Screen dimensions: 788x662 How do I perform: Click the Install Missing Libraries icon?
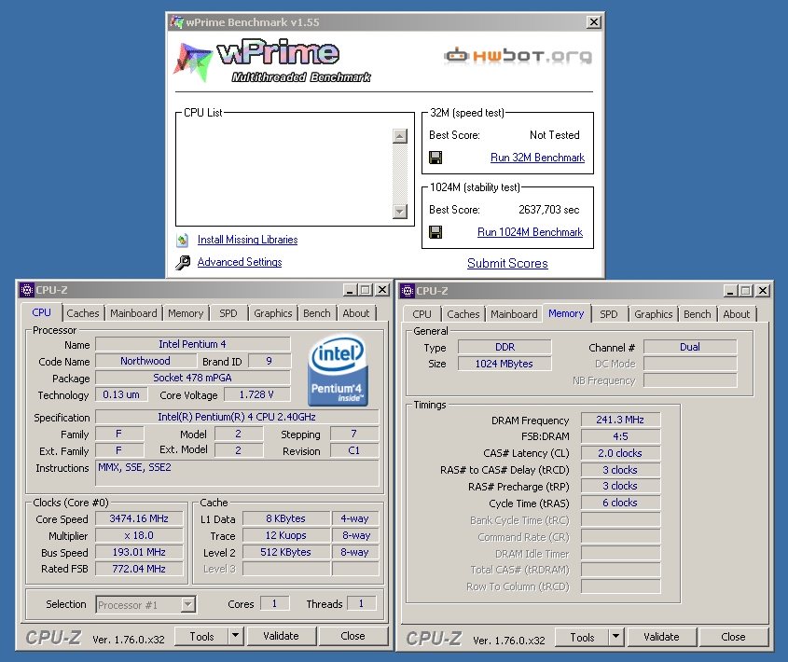pyautogui.click(x=183, y=241)
